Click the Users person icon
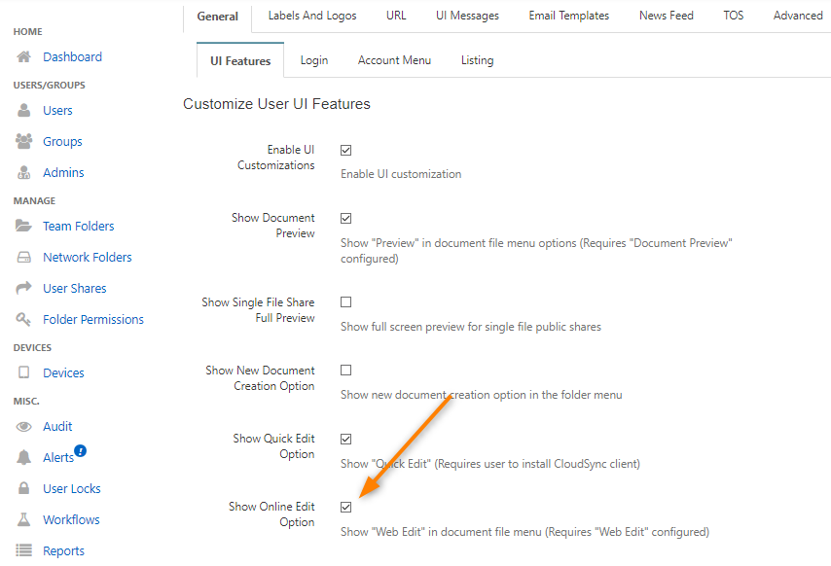 (x=24, y=111)
